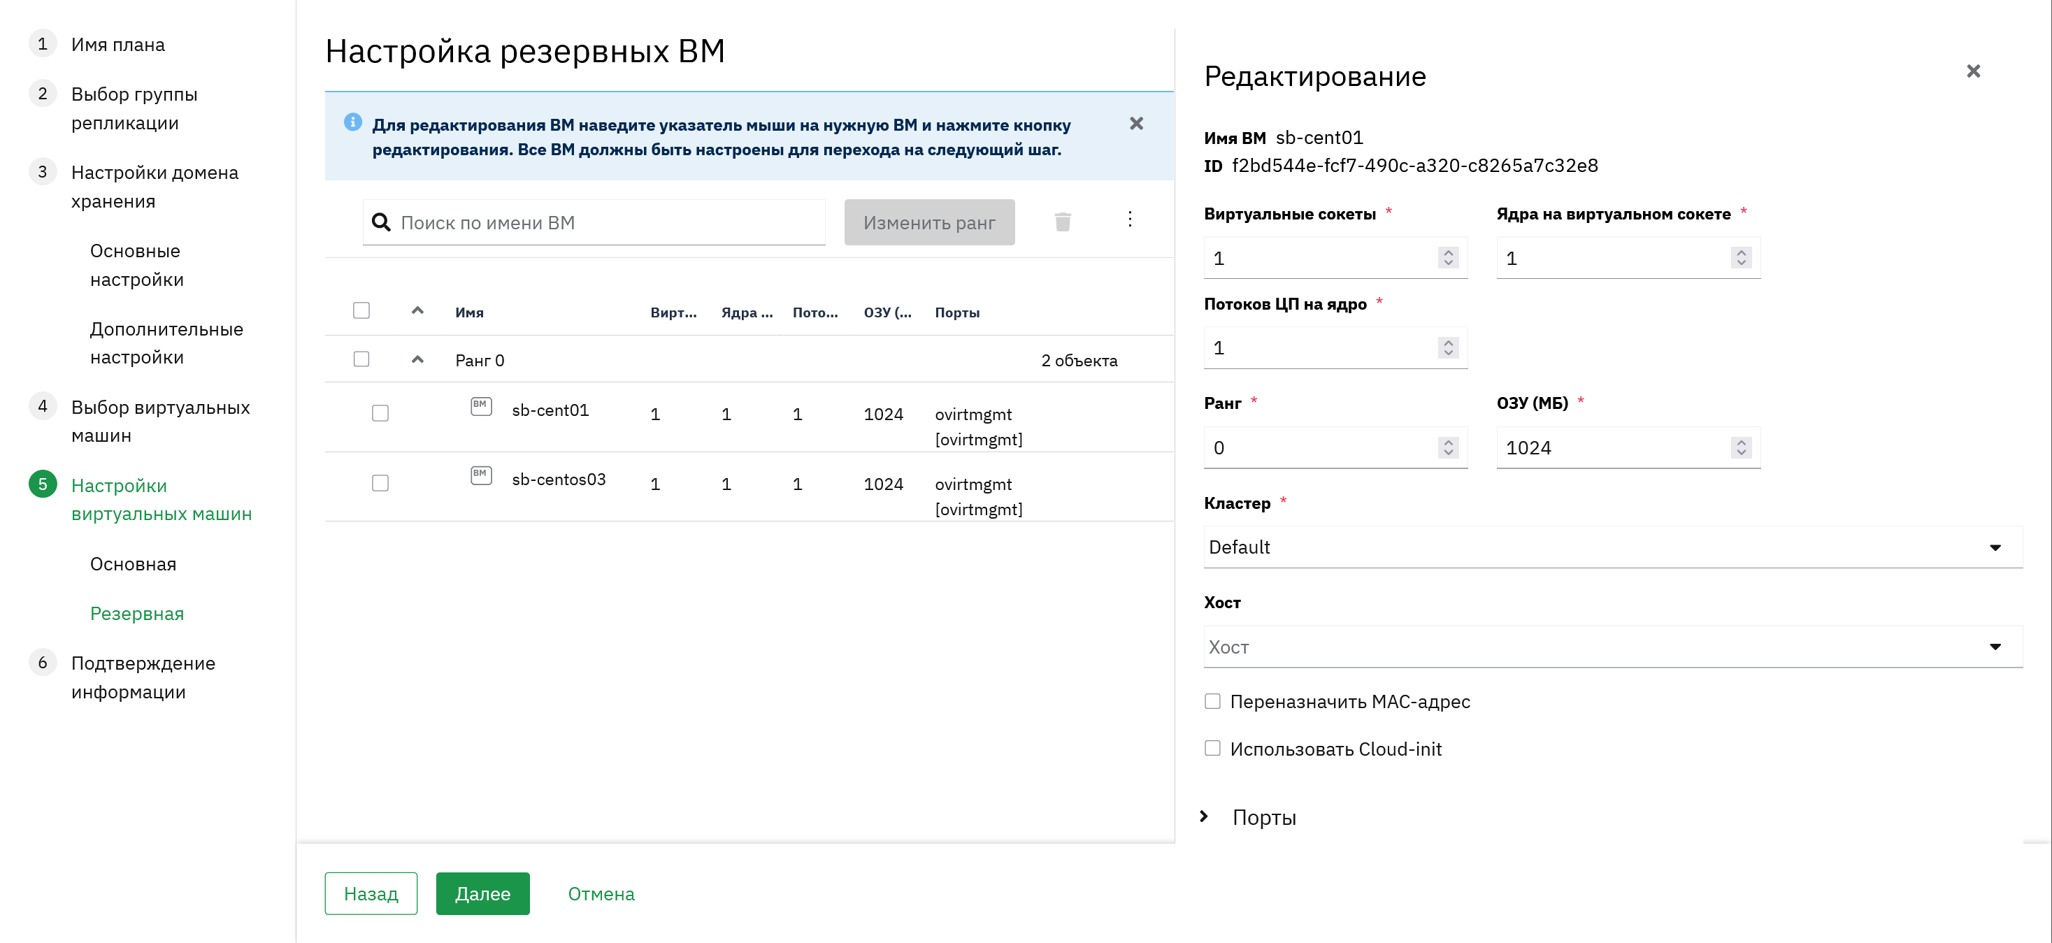Click the VM icon next to sb-centos03
The height and width of the screenshot is (943, 2052).
pos(481,475)
